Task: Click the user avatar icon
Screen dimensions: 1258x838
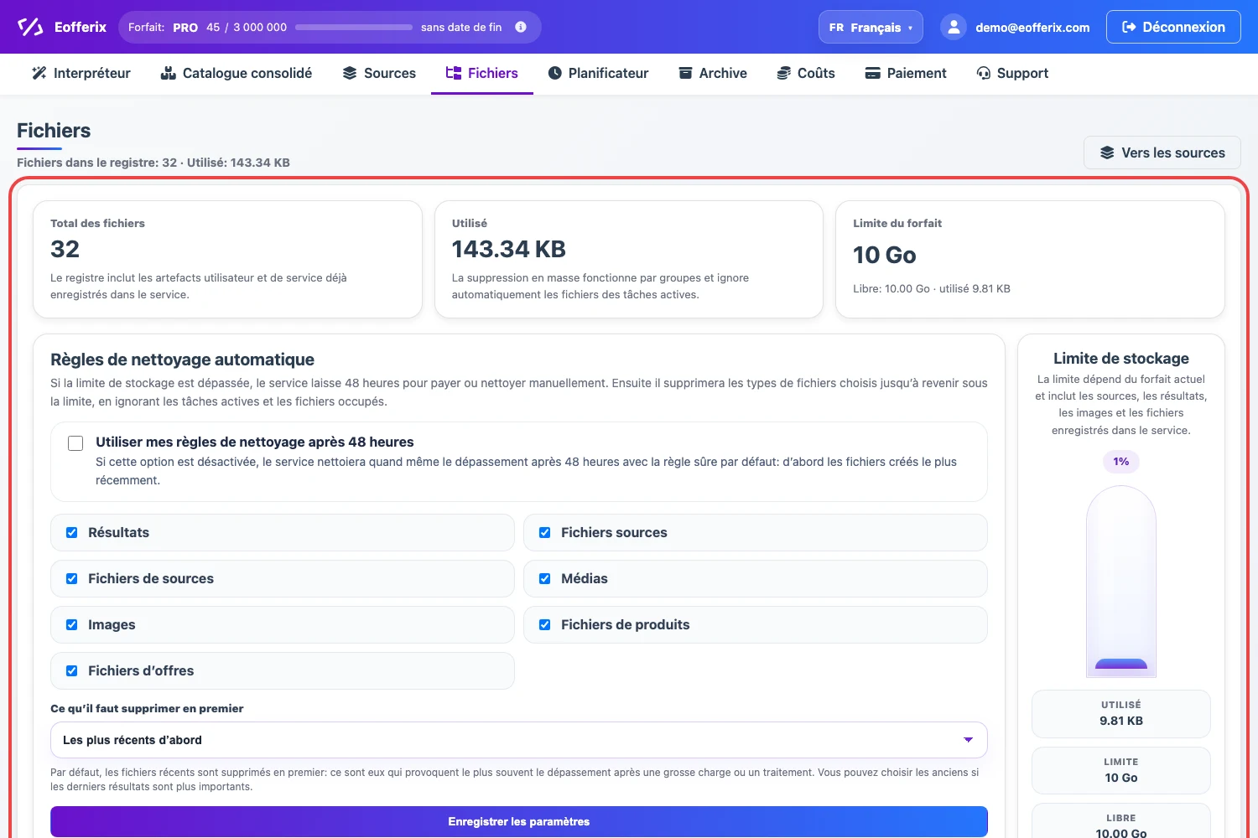Action: click(x=954, y=27)
